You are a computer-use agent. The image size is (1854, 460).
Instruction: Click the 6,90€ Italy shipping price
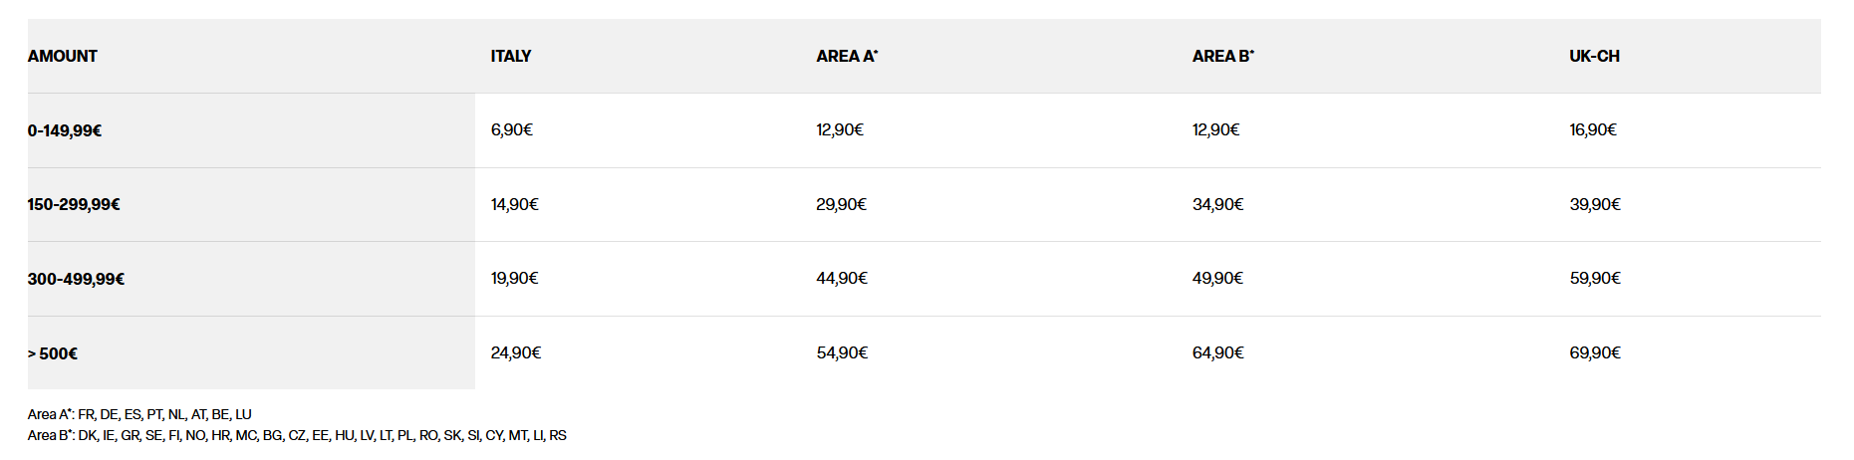pyautogui.click(x=512, y=129)
